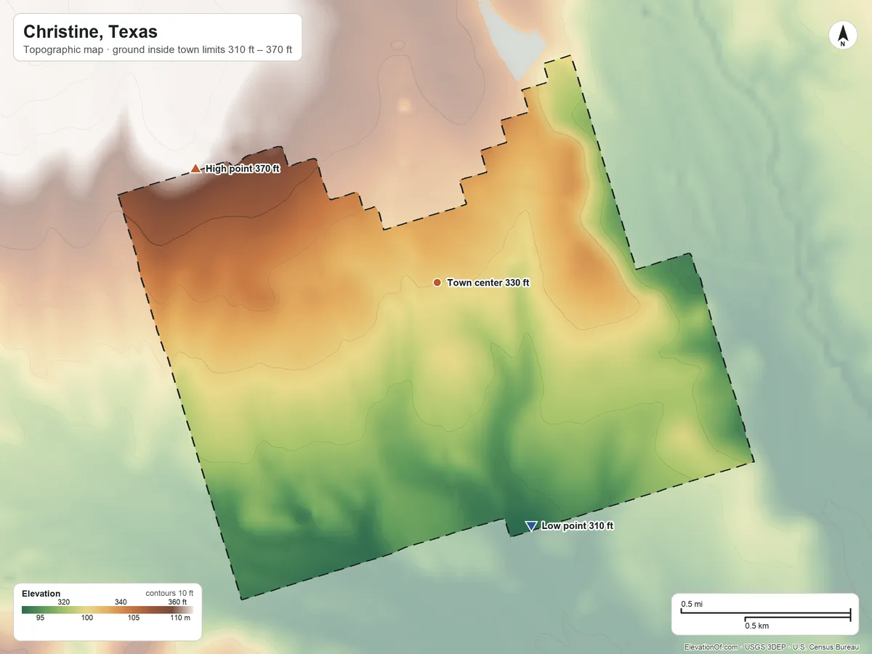
Task: Click the '95' meter legend value
Action: click(x=41, y=618)
